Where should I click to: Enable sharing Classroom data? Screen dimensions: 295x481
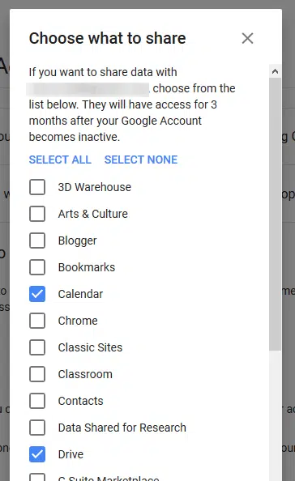tap(37, 374)
